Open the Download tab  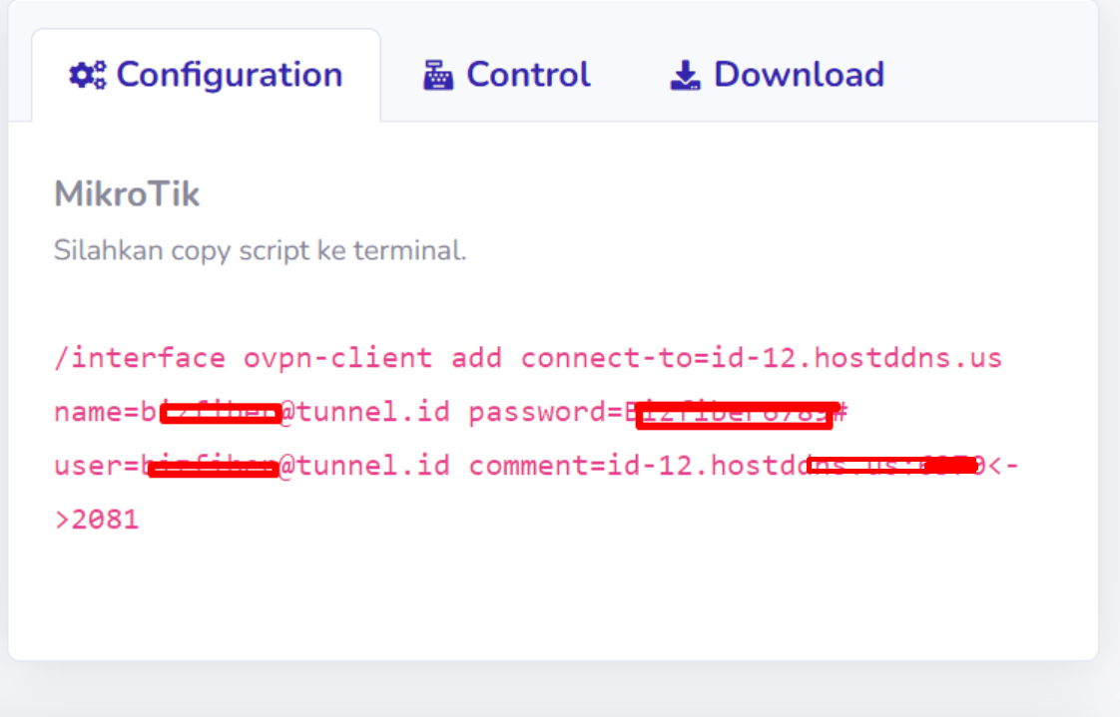click(x=778, y=75)
